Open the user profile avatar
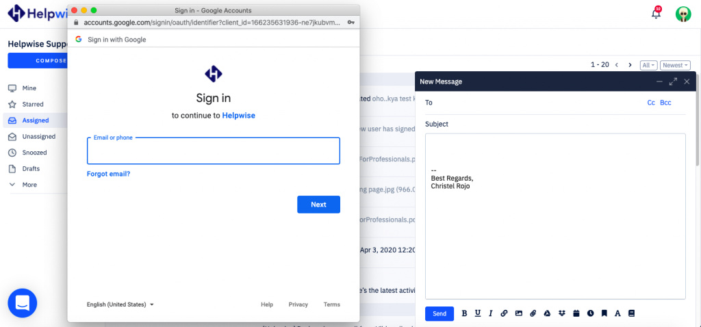The width and height of the screenshot is (701, 327). (x=683, y=14)
